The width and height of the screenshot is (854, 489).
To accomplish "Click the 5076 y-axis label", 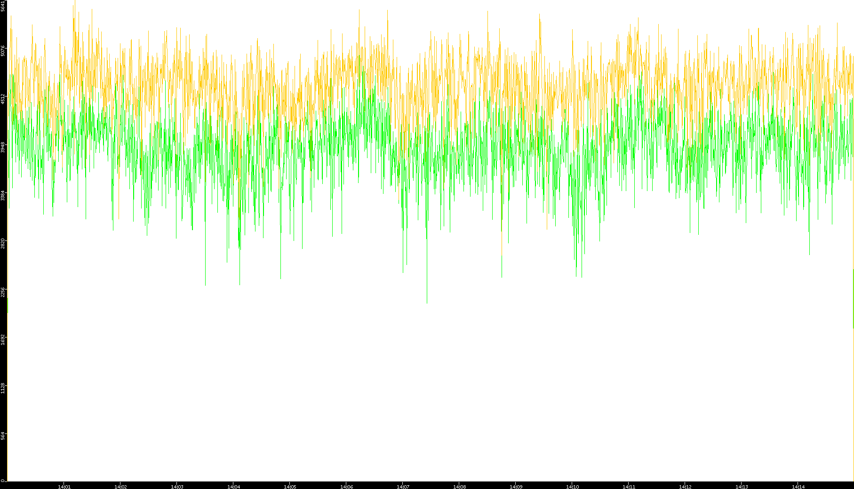I will click(x=3, y=51).
